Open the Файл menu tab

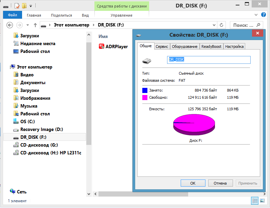(13, 15)
